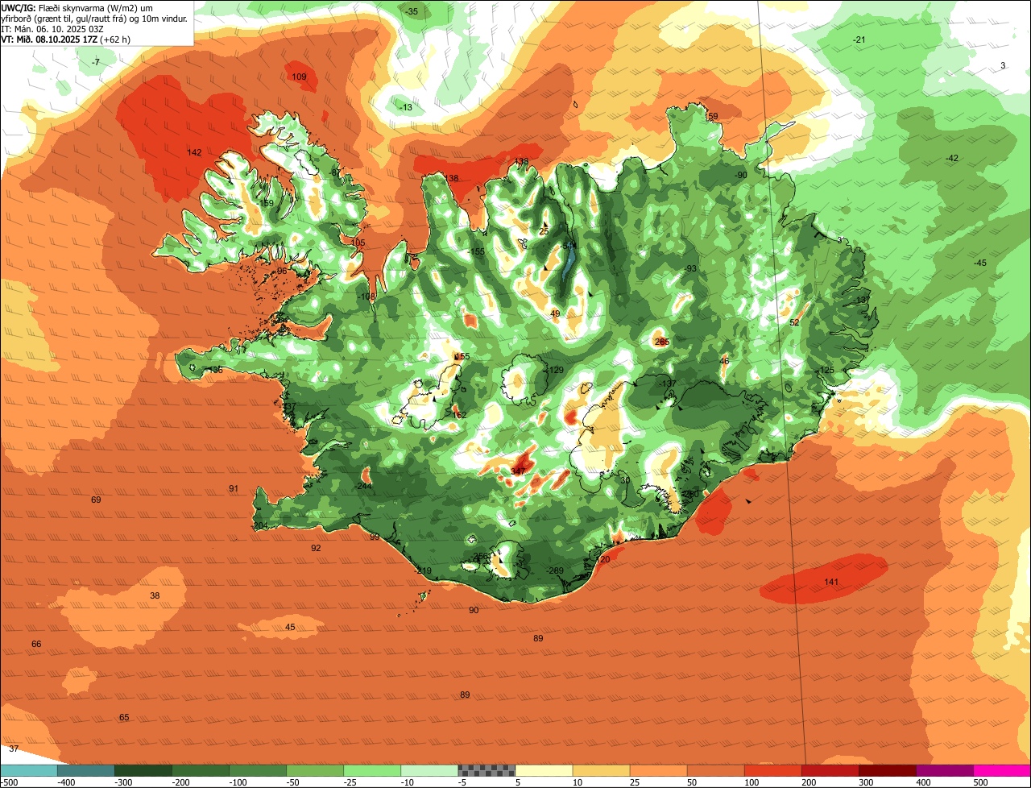The width and height of the screenshot is (1031, 788).
Task: Click the "-90" value in northeast Iceland
Action: [x=740, y=175]
